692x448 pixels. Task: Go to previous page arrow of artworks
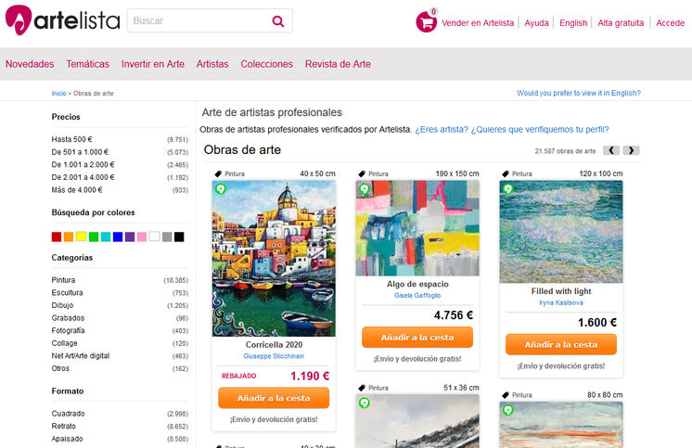tap(611, 150)
